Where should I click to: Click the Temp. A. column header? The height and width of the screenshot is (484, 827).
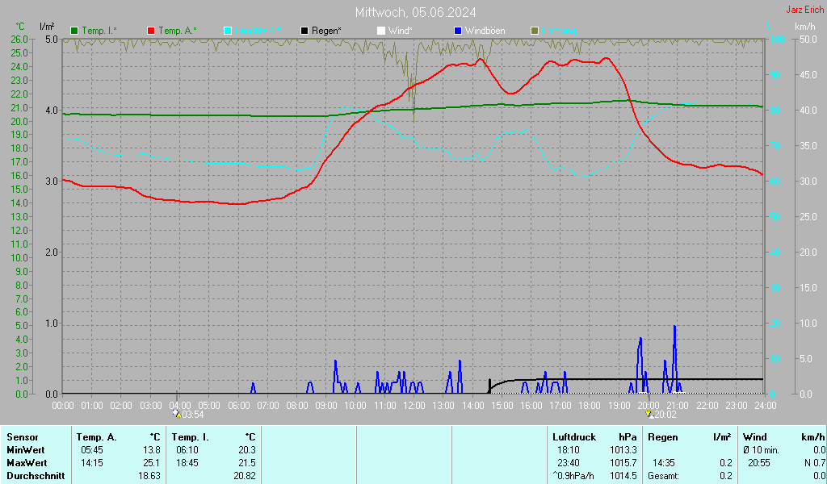(x=96, y=436)
